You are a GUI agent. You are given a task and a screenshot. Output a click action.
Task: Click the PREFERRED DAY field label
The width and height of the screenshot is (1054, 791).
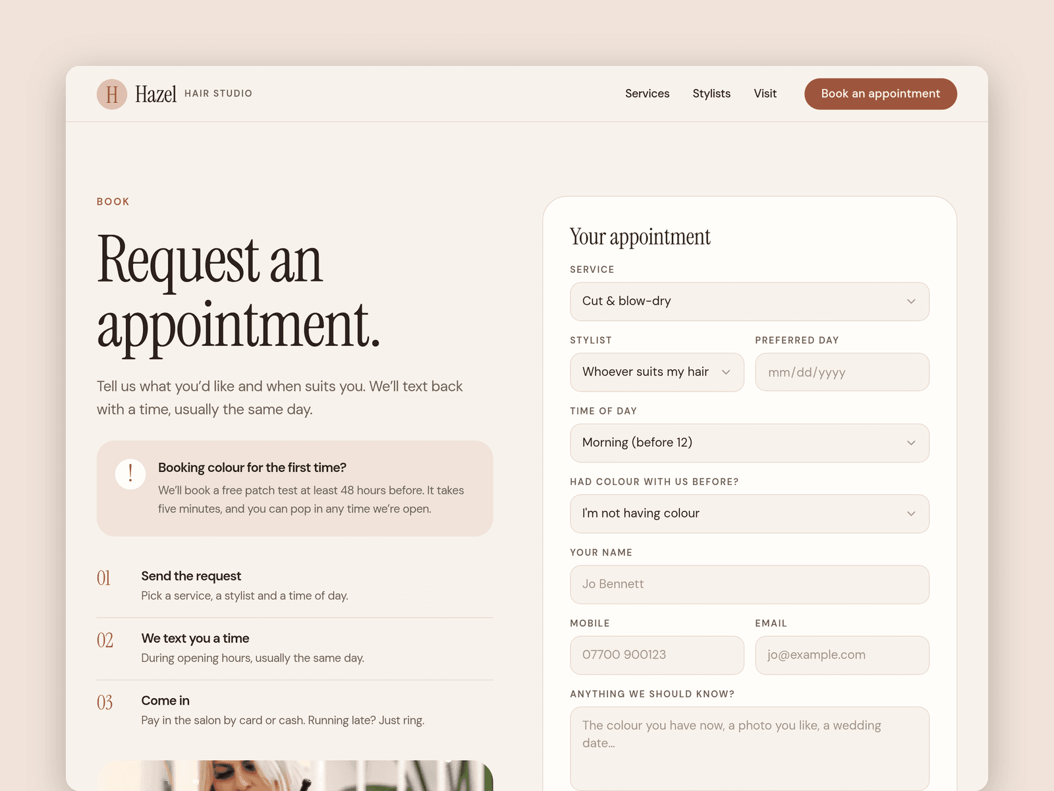(x=797, y=340)
